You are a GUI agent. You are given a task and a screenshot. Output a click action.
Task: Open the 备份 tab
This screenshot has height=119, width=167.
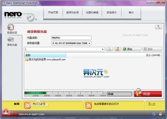(x=131, y=13)
